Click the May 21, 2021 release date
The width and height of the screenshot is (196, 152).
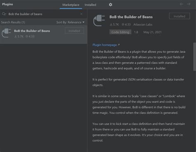click(152, 32)
